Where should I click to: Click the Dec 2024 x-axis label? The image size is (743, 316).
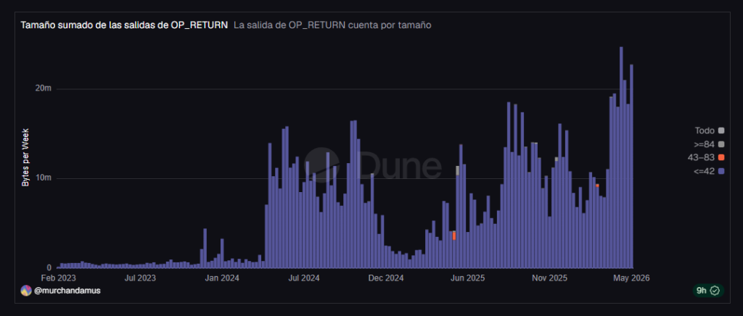[386, 278]
